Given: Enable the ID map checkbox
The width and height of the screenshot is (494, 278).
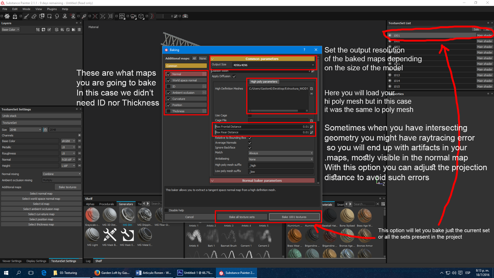Looking at the screenshot, I should tap(169, 86).
